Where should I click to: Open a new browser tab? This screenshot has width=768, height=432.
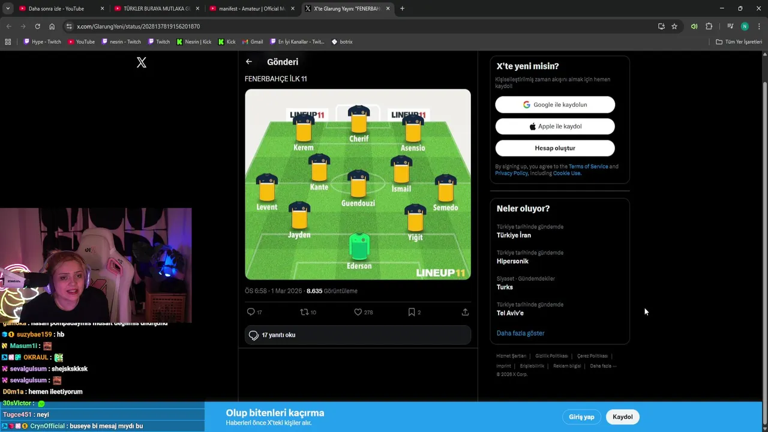pos(402,8)
